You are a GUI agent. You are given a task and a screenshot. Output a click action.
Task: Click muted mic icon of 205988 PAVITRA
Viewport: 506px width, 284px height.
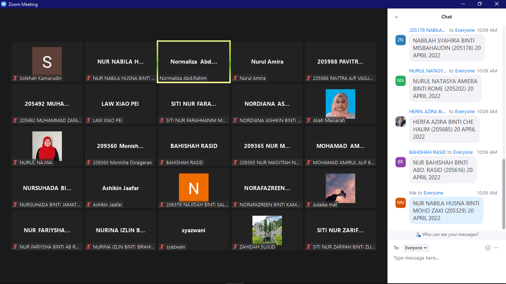pyautogui.click(x=309, y=78)
